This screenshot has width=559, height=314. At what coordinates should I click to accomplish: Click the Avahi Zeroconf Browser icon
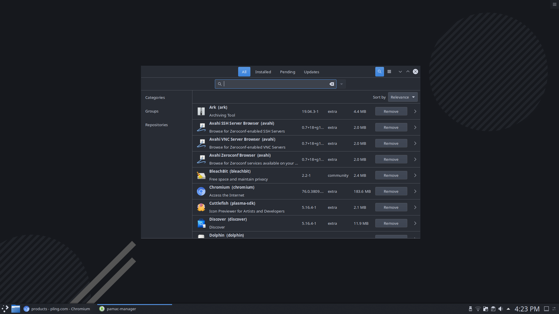(201, 159)
